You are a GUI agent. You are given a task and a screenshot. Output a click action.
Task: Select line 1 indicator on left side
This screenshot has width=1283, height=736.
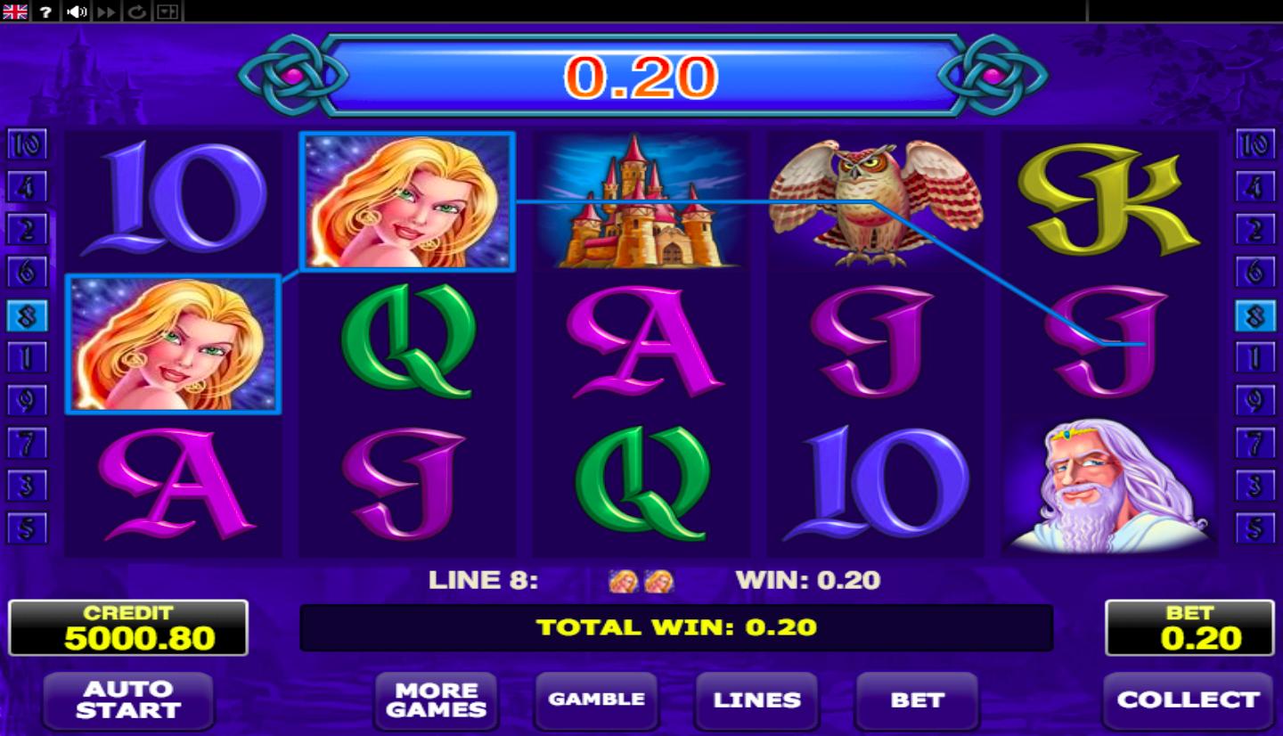coord(27,358)
